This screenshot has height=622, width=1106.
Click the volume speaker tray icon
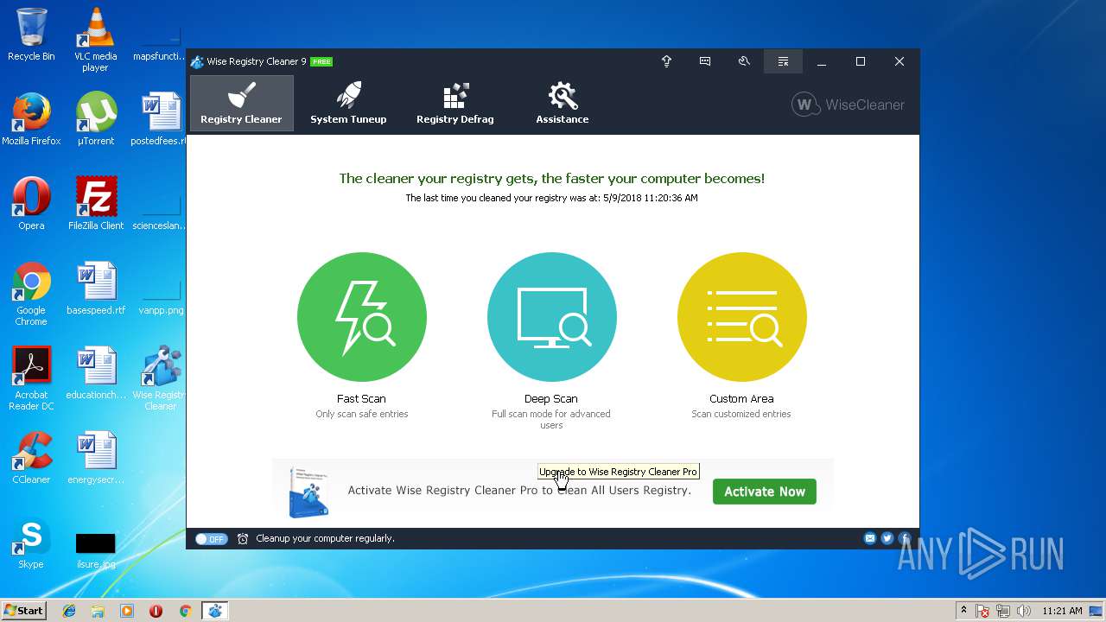[1023, 611]
